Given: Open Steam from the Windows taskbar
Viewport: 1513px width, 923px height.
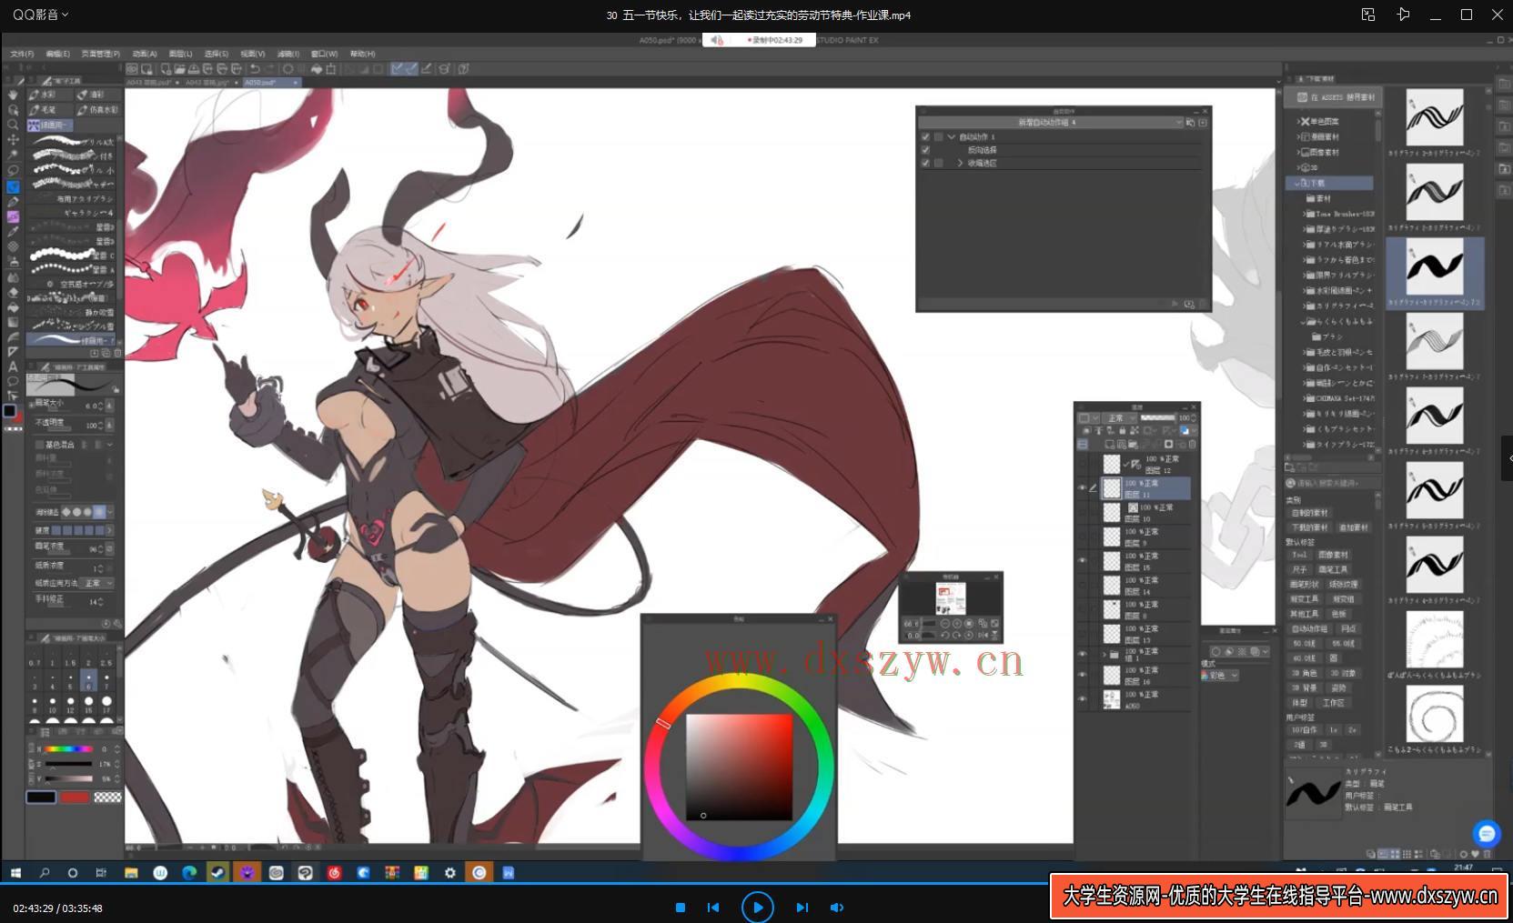Looking at the screenshot, I should [217, 872].
